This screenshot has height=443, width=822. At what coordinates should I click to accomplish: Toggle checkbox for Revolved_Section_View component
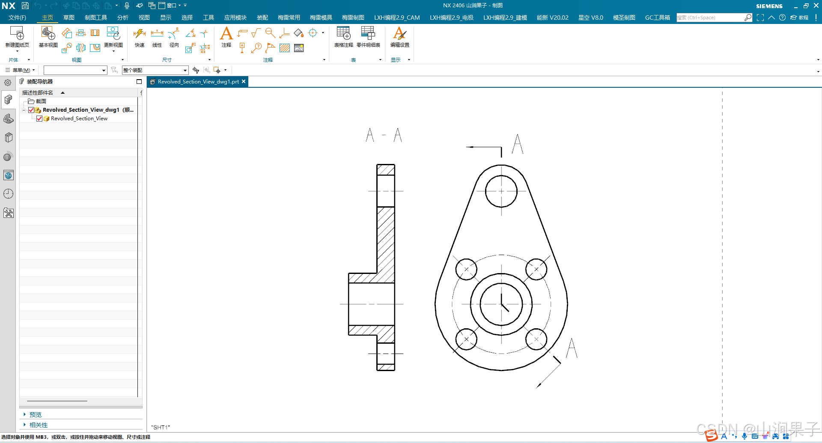[x=39, y=119]
